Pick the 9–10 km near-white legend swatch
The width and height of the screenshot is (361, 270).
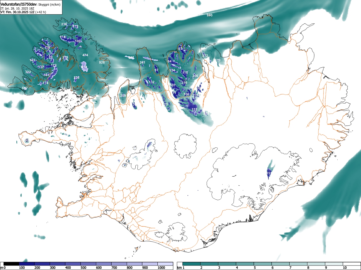coord(334,264)
